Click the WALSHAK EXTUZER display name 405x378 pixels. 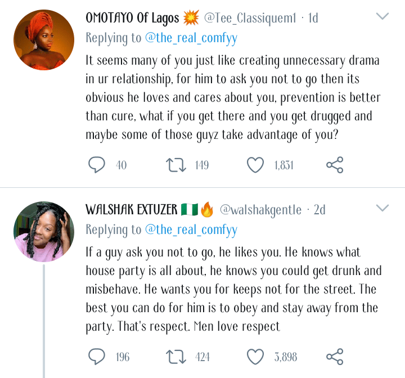(132, 210)
